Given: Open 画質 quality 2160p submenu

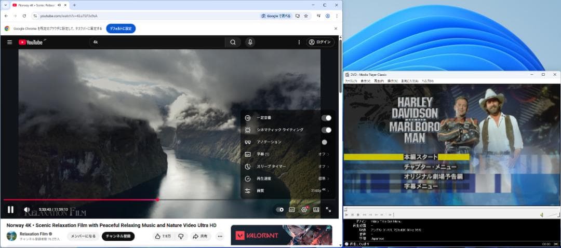Looking at the screenshot, I should [288, 191].
